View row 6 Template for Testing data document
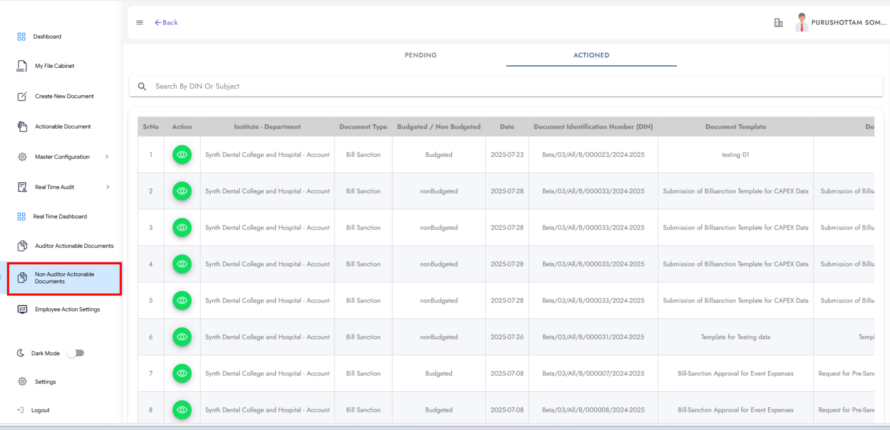The height and width of the screenshot is (430, 890). [182, 337]
